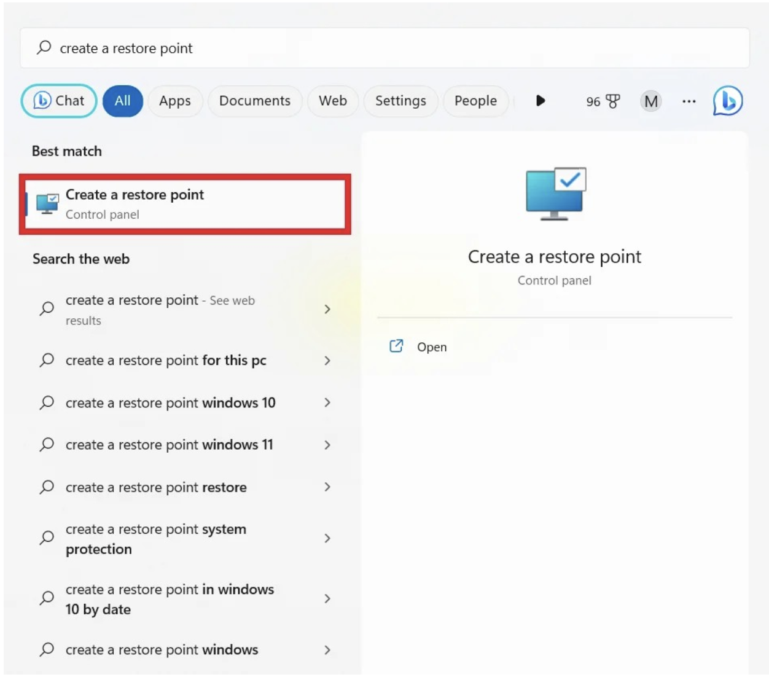Switch to the People filter tab

tap(475, 101)
